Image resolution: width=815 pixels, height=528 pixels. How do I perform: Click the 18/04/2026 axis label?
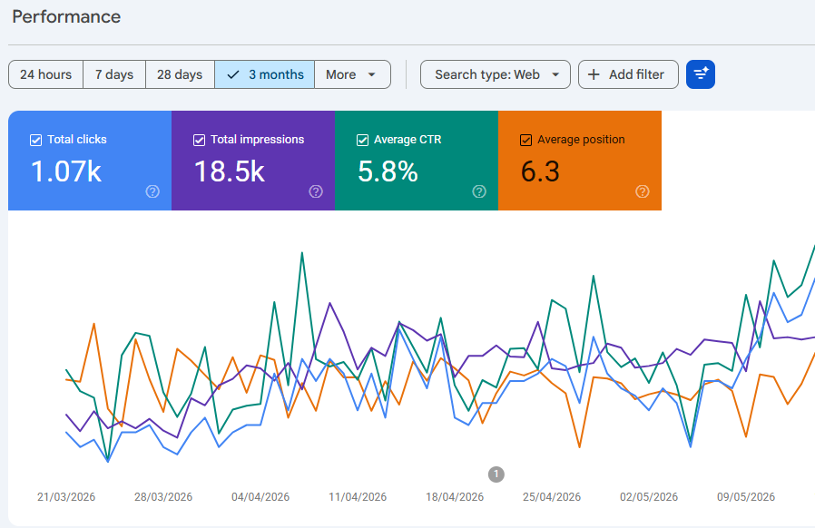coord(455,497)
